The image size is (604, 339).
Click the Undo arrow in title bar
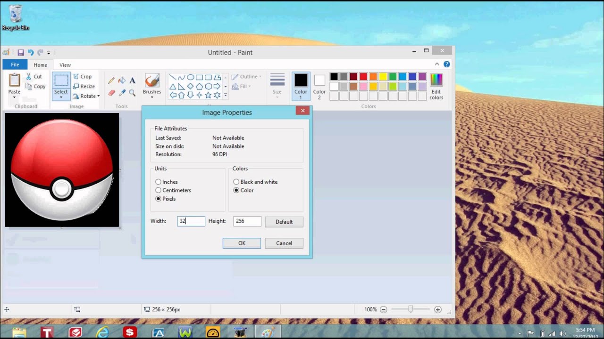(x=31, y=52)
